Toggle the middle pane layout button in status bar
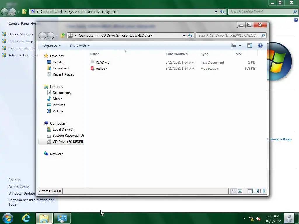The height and width of the screenshot is (224, 299). pyautogui.click(x=256, y=191)
